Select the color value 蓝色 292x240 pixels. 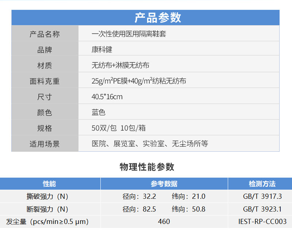(99, 112)
